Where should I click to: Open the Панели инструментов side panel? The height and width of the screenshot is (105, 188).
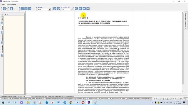(186, 20)
